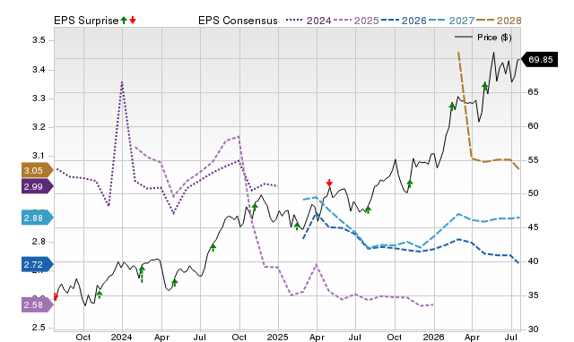Click the 3.1 left axis label

coord(39,156)
